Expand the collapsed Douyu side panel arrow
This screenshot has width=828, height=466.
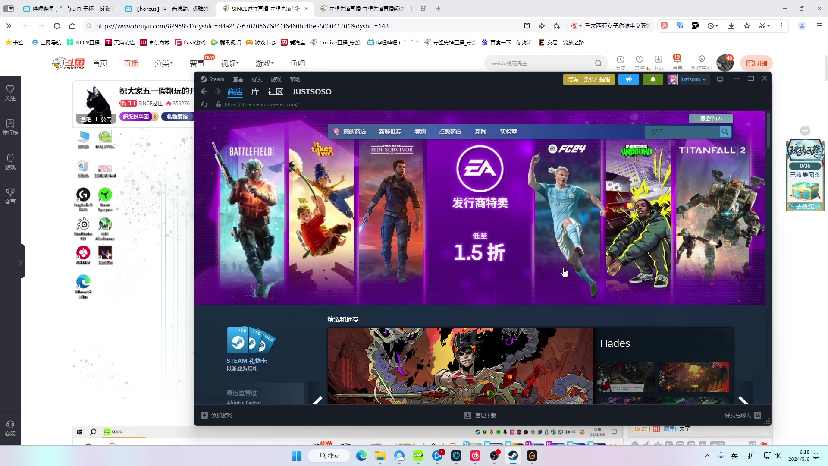pos(20,262)
